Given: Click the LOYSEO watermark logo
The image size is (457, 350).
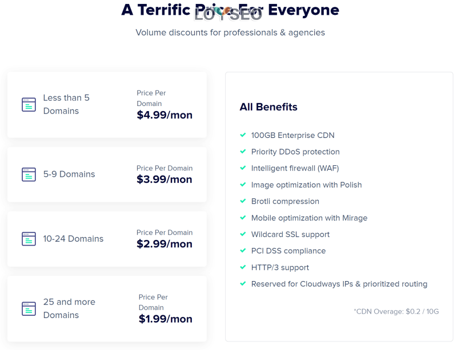Looking at the screenshot, I should (228, 14).
